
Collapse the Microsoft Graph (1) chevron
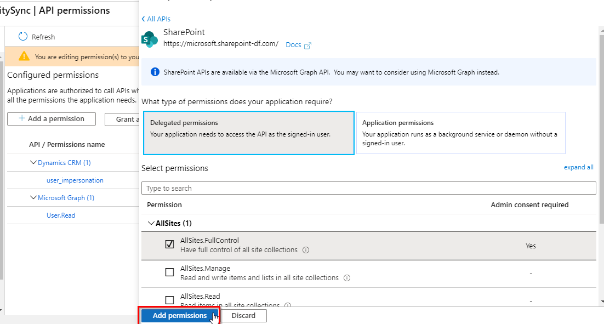[33, 198]
